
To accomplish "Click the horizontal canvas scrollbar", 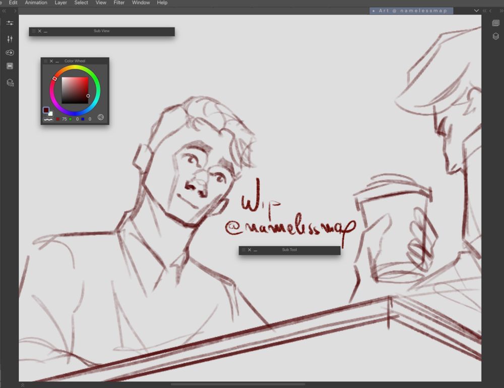I will tap(238, 384).
